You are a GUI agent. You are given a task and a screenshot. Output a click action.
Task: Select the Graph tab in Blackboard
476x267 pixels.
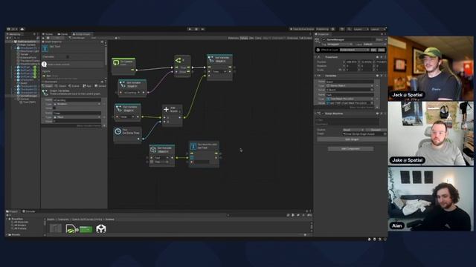pos(48,86)
